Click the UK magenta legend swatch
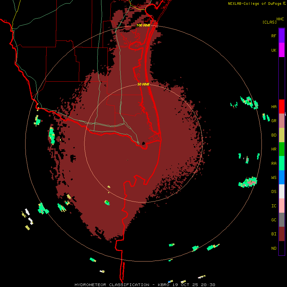Screen dimensions: 287x287 click(282, 50)
